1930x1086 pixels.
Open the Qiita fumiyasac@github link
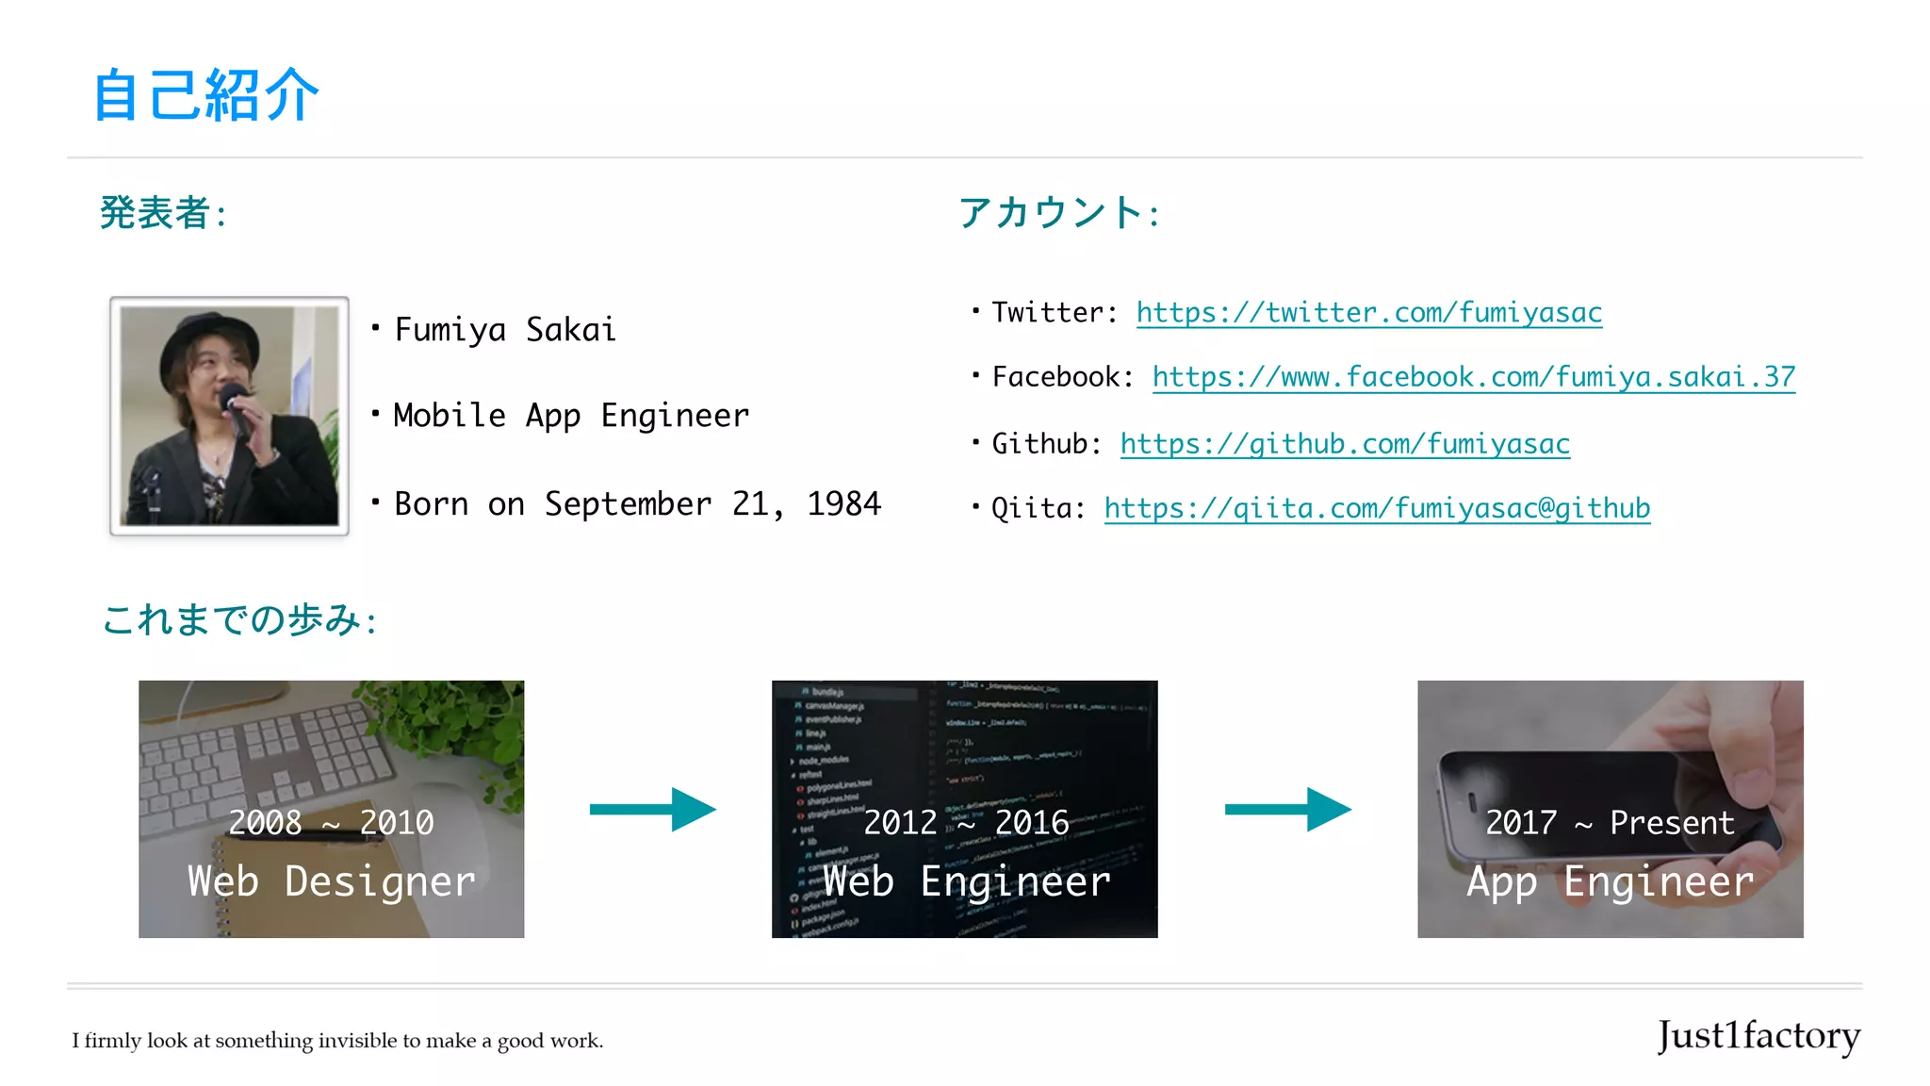coord(1377,509)
